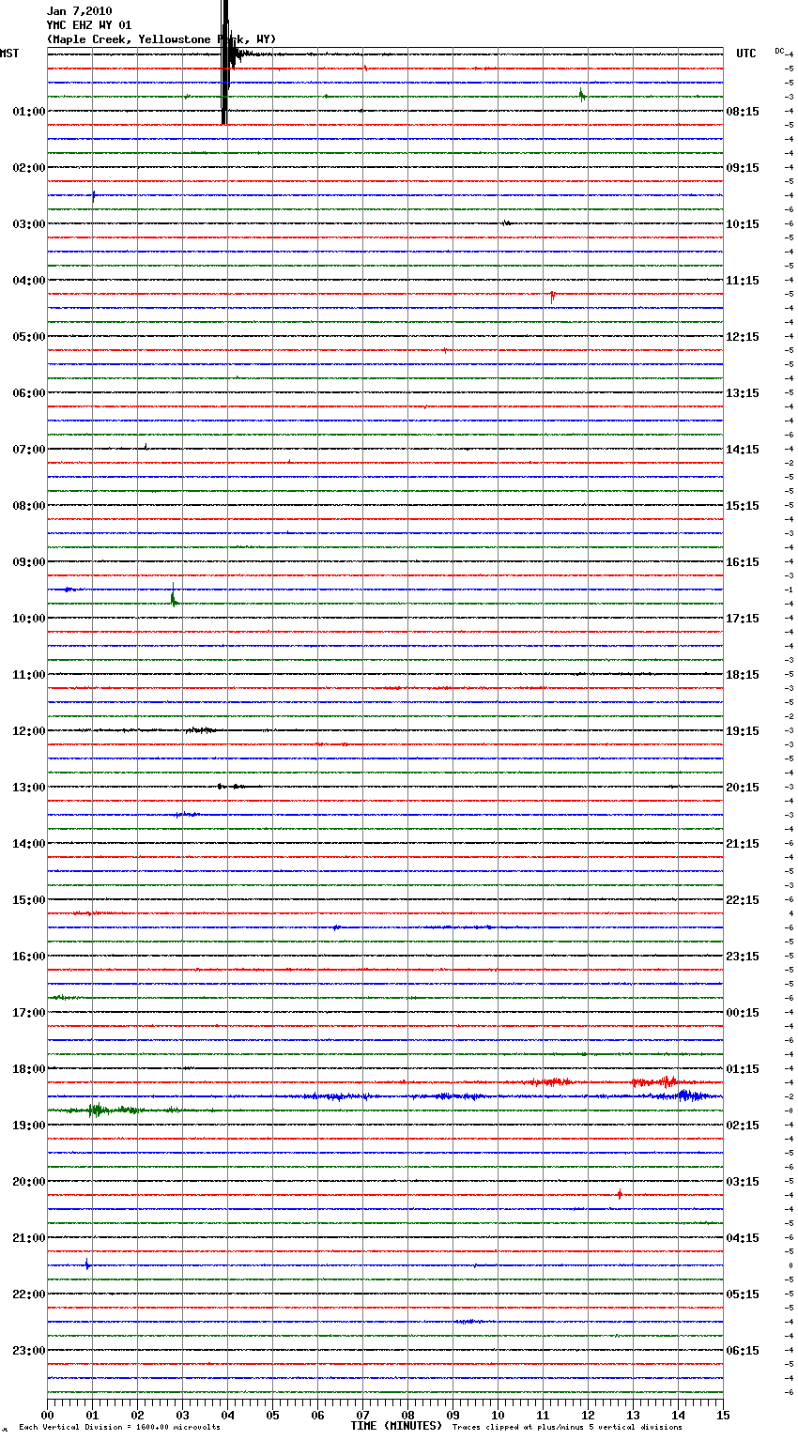This screenshot has height=1440, width=798.
Task: Click the 15:15 UTC time label
Action: click(743, 506)
